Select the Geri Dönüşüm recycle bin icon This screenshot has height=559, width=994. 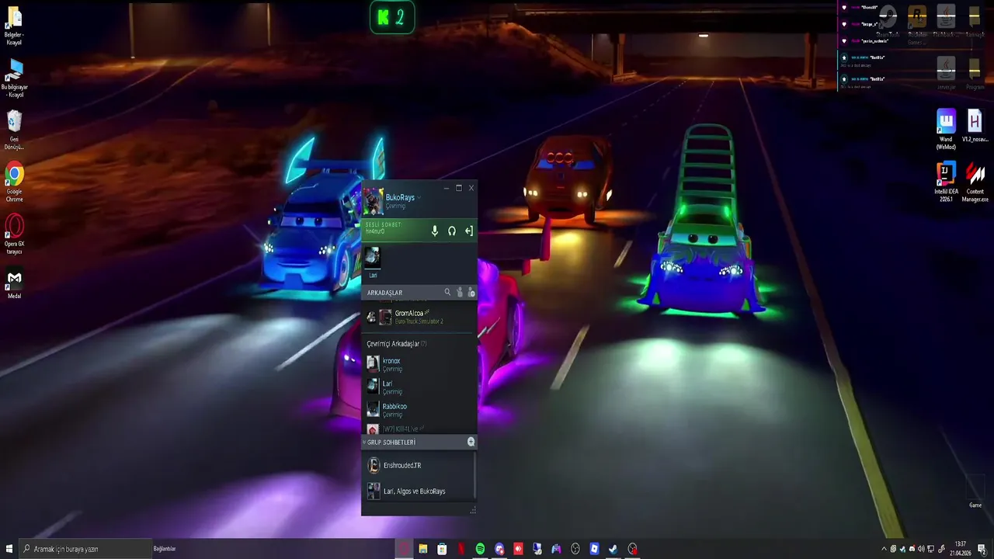pyautogui.click(x=14, y=130)
